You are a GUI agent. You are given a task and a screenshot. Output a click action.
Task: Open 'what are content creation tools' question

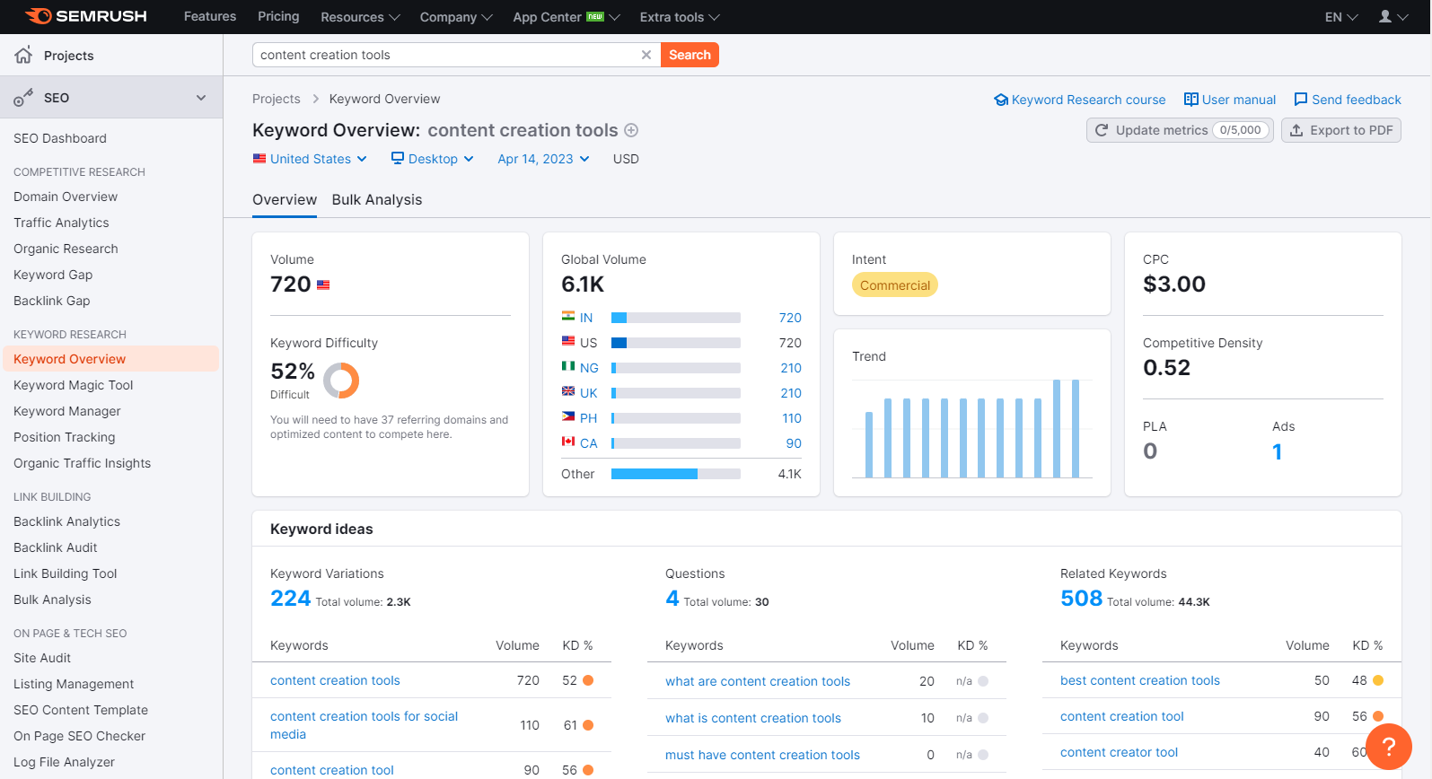coord(758,681)
